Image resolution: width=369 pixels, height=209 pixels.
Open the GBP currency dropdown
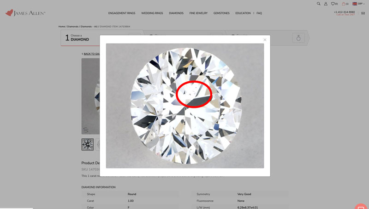(358, 4)
